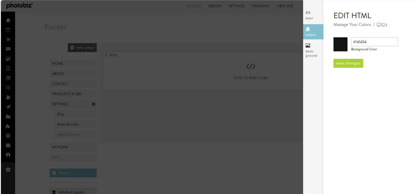Click the Click To Add Code area

point(250,72)
